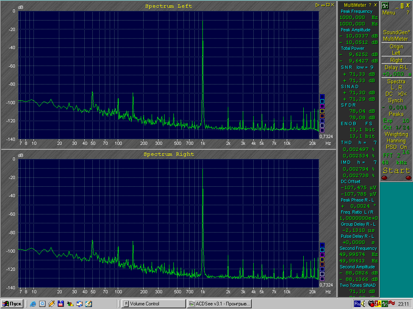
Task: Click the Delay R-L value field
Action: tap(396, 74)
